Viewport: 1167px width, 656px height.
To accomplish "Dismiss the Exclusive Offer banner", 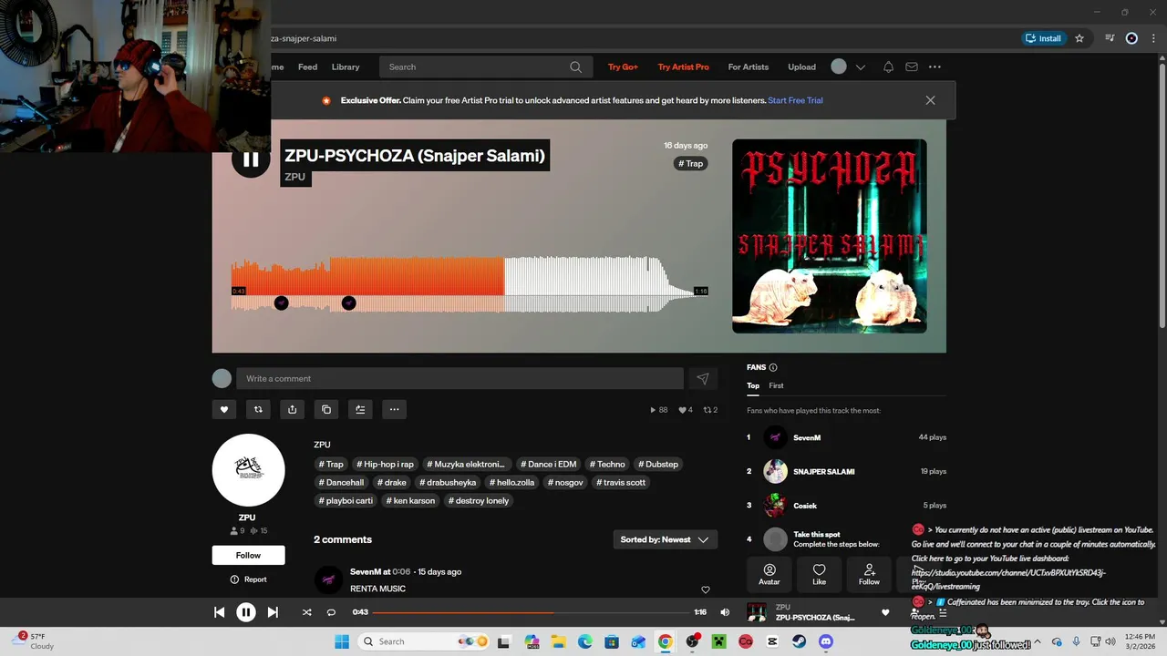I will pos(930,100).
